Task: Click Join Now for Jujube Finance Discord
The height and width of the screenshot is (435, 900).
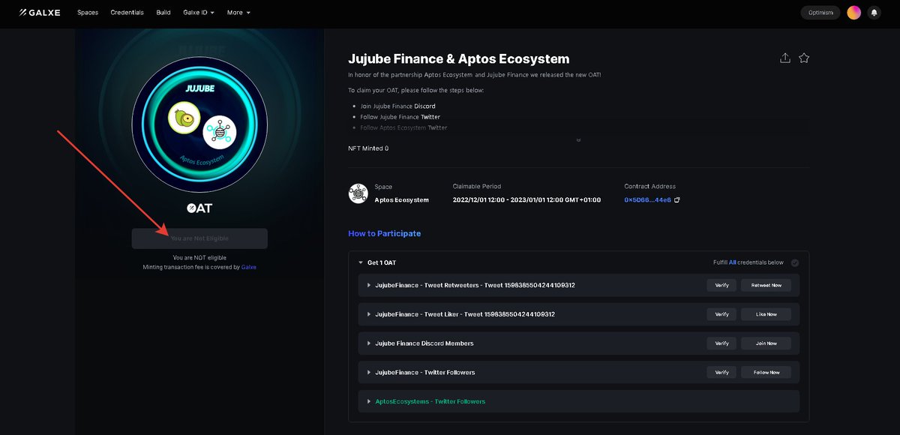Action: pyautogui.click(x=766, y=343)
